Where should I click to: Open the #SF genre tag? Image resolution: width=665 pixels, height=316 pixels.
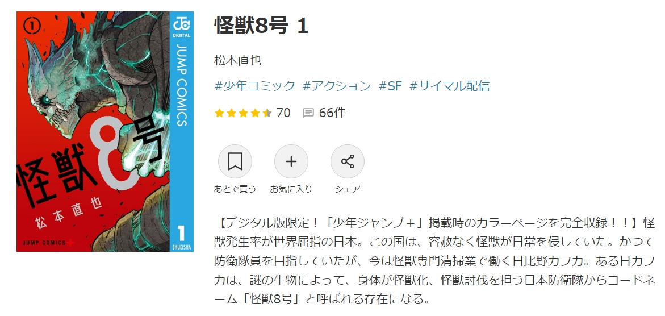click(390, 86)
